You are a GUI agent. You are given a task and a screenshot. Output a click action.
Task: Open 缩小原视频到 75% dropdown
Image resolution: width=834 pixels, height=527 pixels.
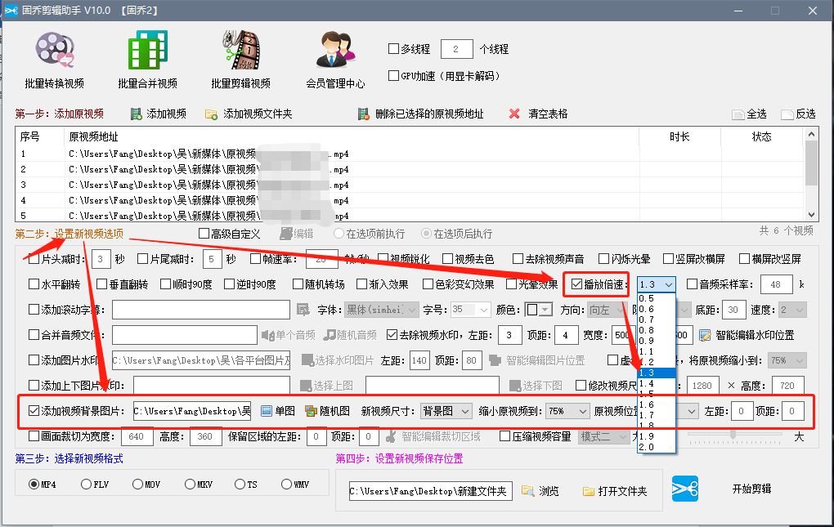click(x=568, y=411)
